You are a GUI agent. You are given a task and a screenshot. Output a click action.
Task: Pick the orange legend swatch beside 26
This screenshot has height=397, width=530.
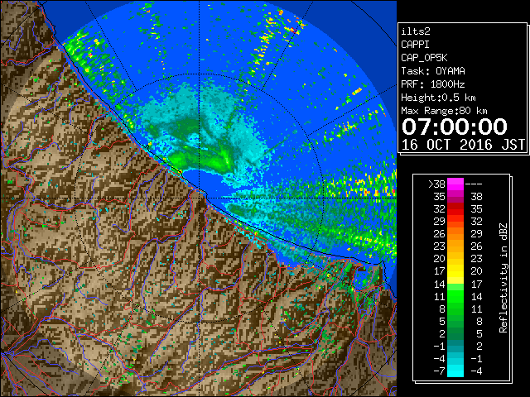[x=455, y=234]
